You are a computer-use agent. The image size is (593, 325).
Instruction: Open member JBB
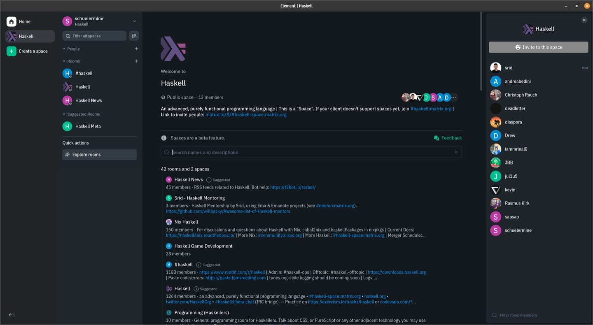539,162
